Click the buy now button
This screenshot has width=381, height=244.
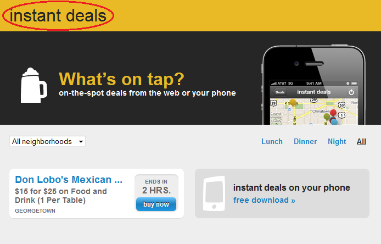156,204
